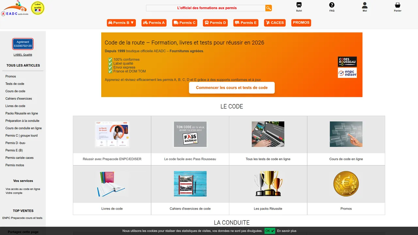This screenshot has height=235, width=418.
Task: Open Préparation à la conduite in sidebar
Action: click(x=22, y=121)
